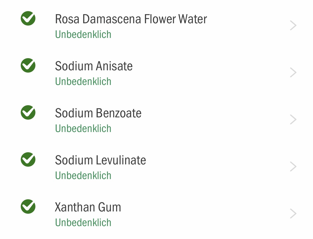Open Sodium Levulinate details via chevron arrow
The image size is (313, 239).
[293, 167]
